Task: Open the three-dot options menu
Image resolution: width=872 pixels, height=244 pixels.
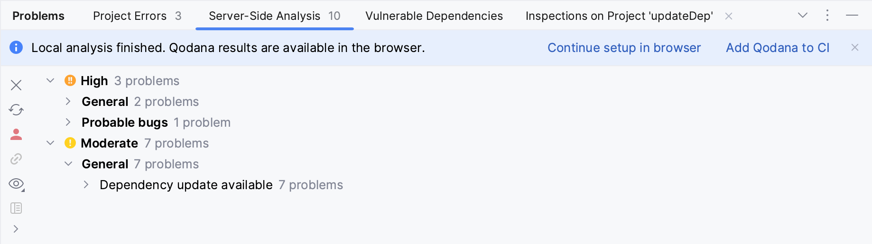Action: point(827,16)
